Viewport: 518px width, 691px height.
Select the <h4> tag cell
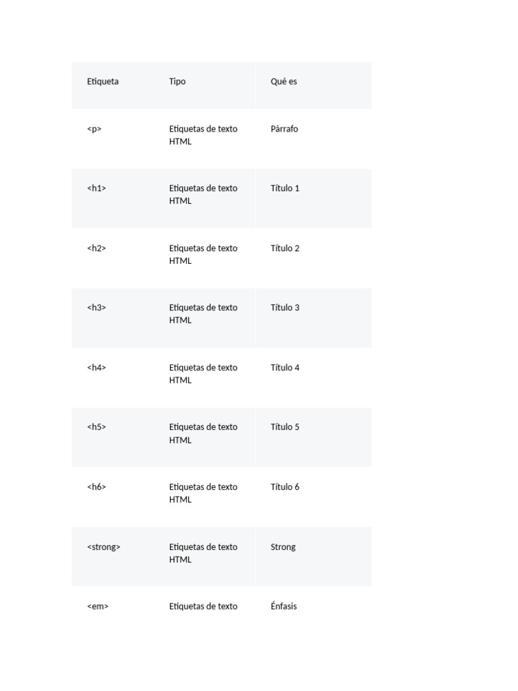tap(96, 368)
